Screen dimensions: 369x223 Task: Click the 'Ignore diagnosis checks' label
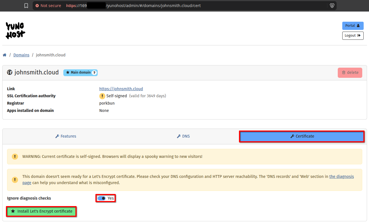[29, 198]
